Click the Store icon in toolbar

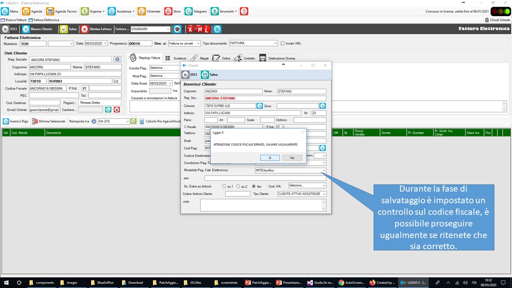click(x=168, y=12)
